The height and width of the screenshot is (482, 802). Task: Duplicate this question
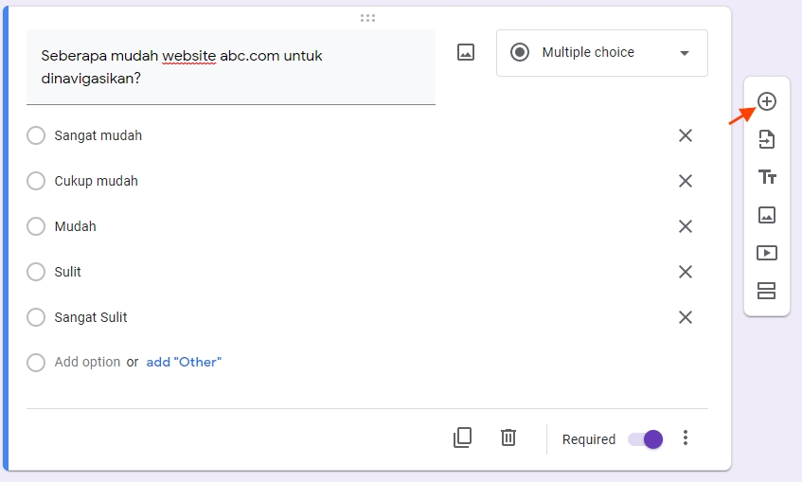click(x=462, y=437)
